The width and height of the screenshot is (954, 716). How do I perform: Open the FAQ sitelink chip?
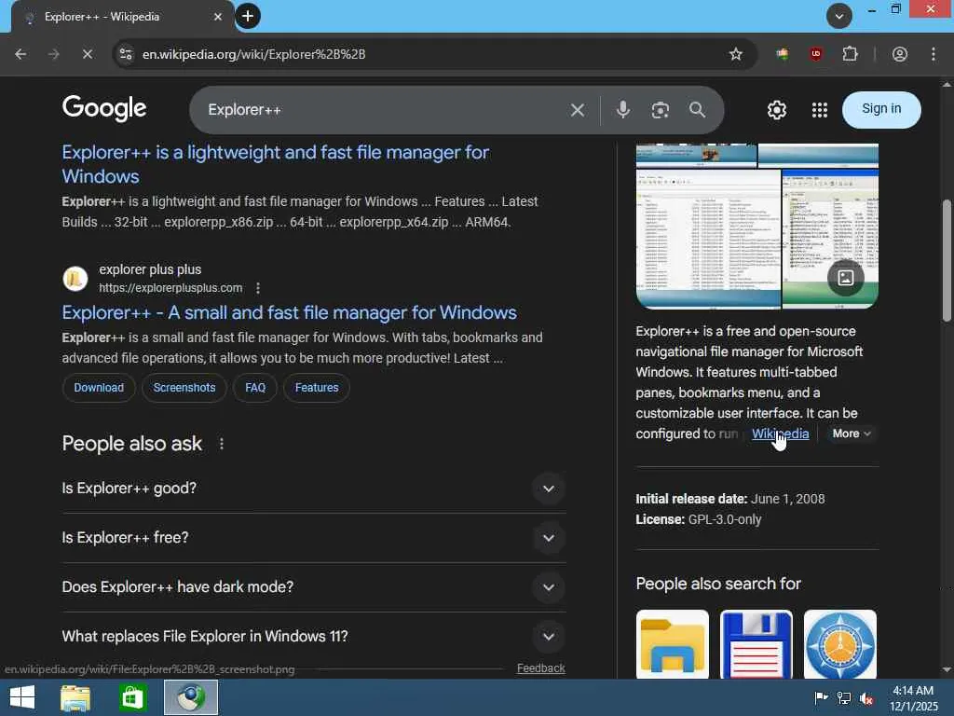(x=255, y=388)
